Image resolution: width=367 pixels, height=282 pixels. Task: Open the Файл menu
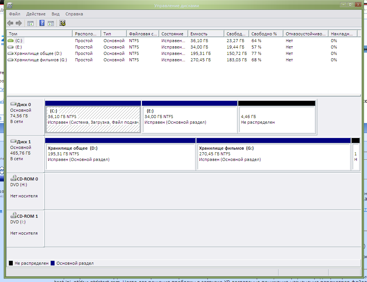15,14
